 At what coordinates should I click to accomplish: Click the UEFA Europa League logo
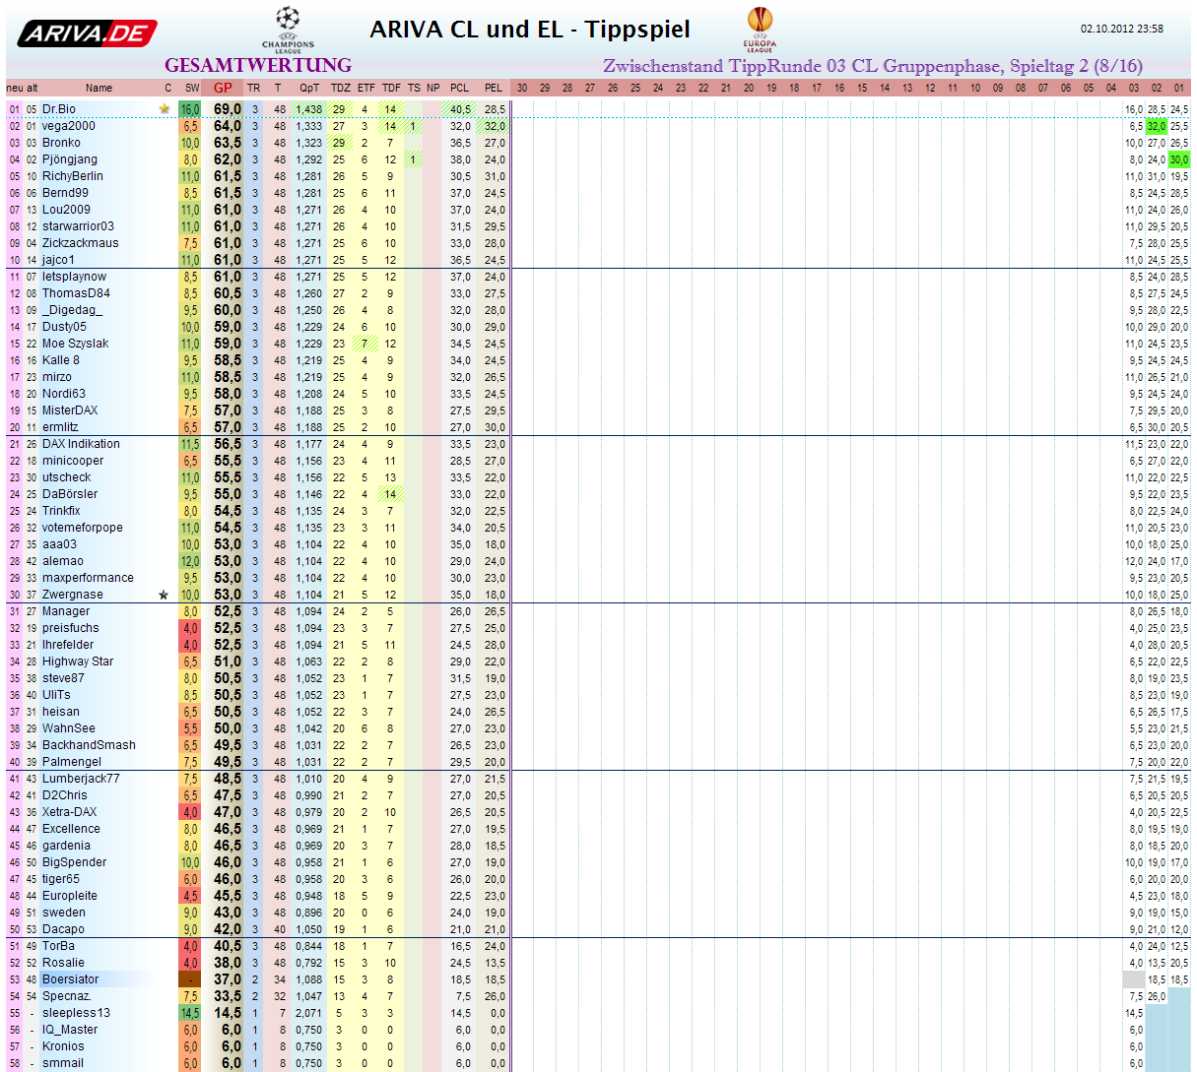(x=760, y=30)
